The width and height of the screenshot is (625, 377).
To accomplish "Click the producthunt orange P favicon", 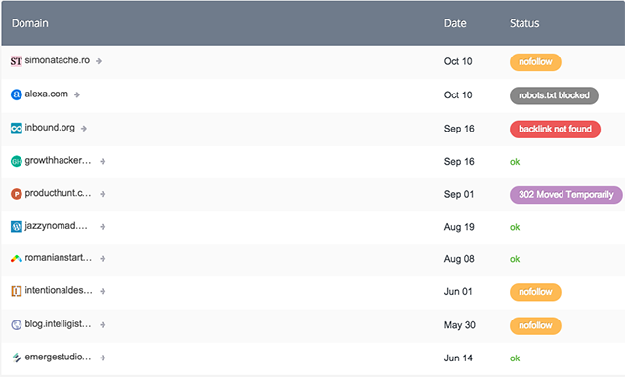I will pos(16,194).
